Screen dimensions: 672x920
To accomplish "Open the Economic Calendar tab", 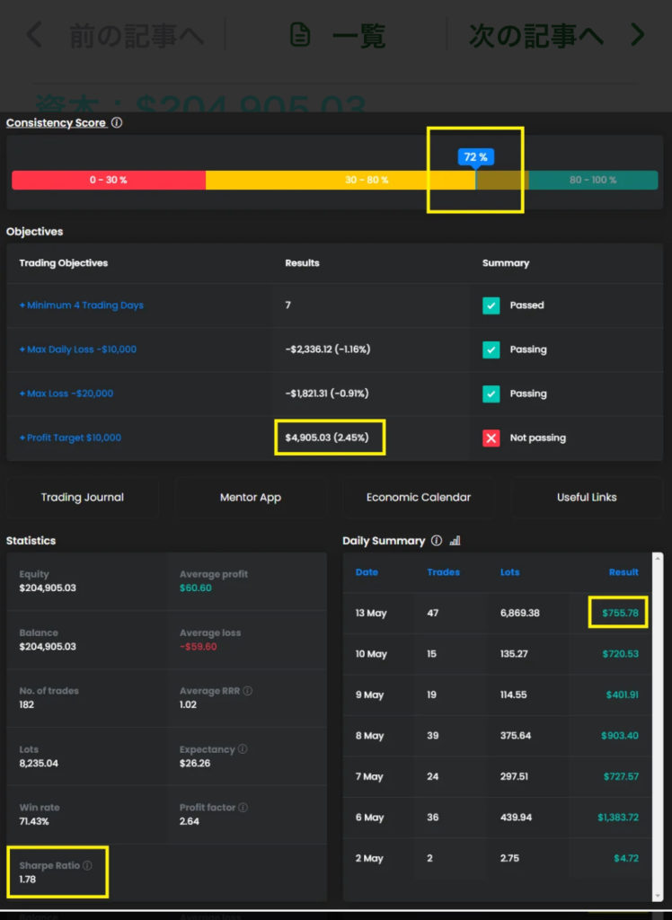I will 419,497.
